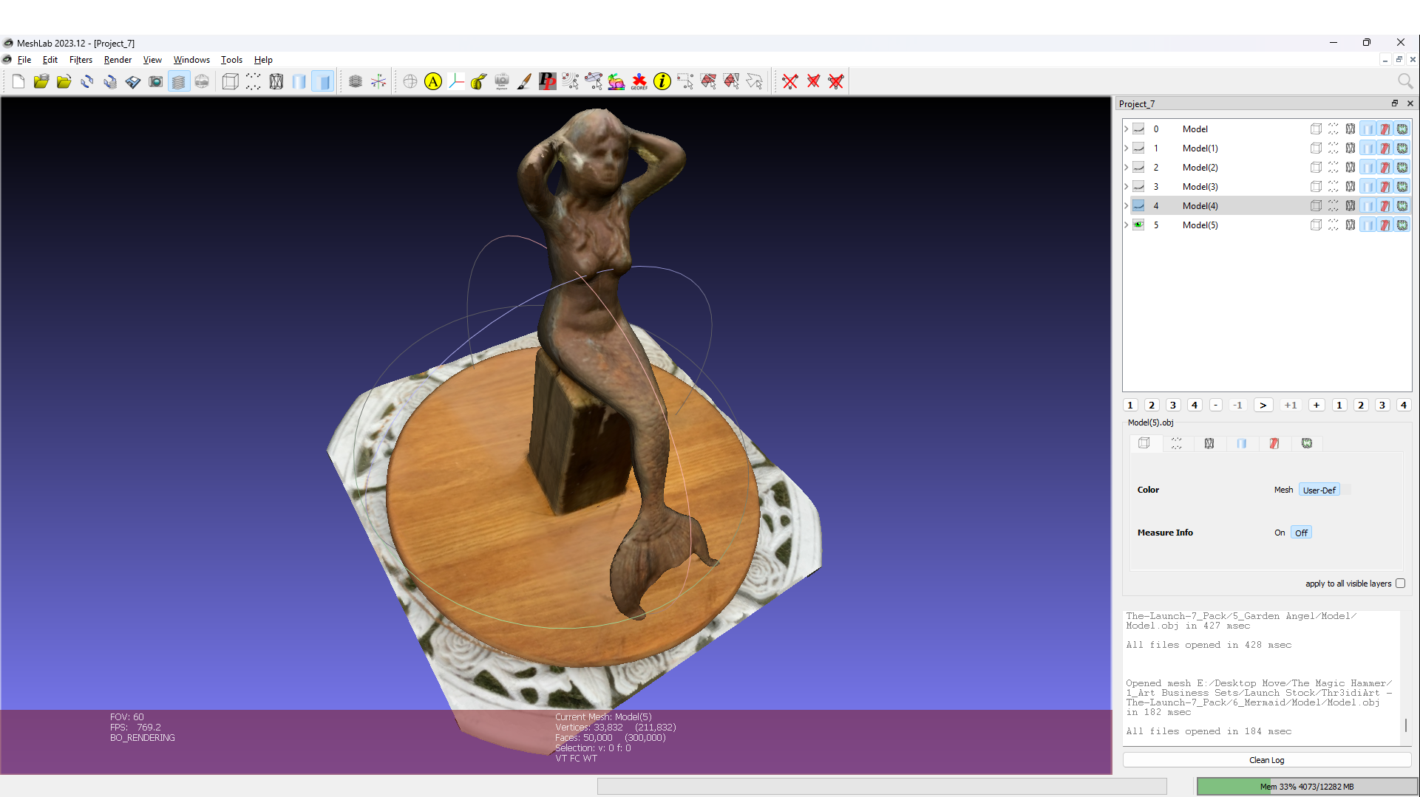
Task: Toggle wireframe icon in Model(3) layer row
Action: pyautogui.click(x=1351, y=187)
